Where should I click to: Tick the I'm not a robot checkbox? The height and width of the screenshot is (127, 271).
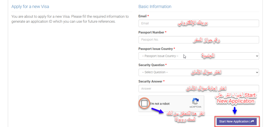click(x=144, y=104)
